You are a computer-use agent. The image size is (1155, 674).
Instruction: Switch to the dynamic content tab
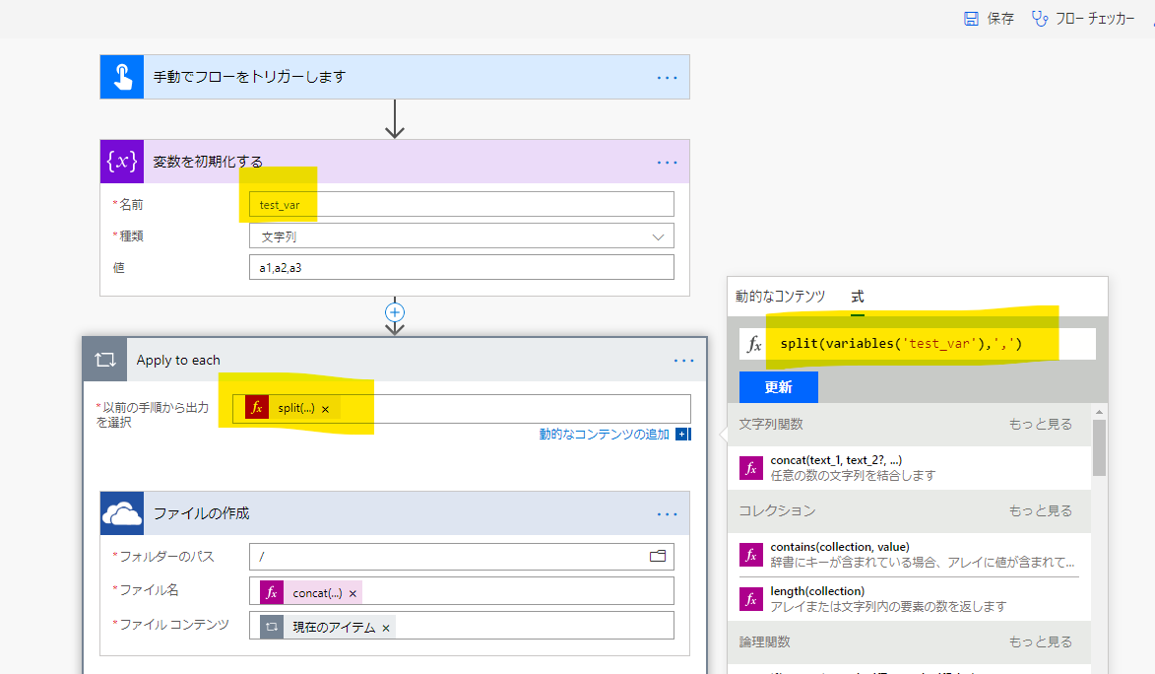pos(780,297)
